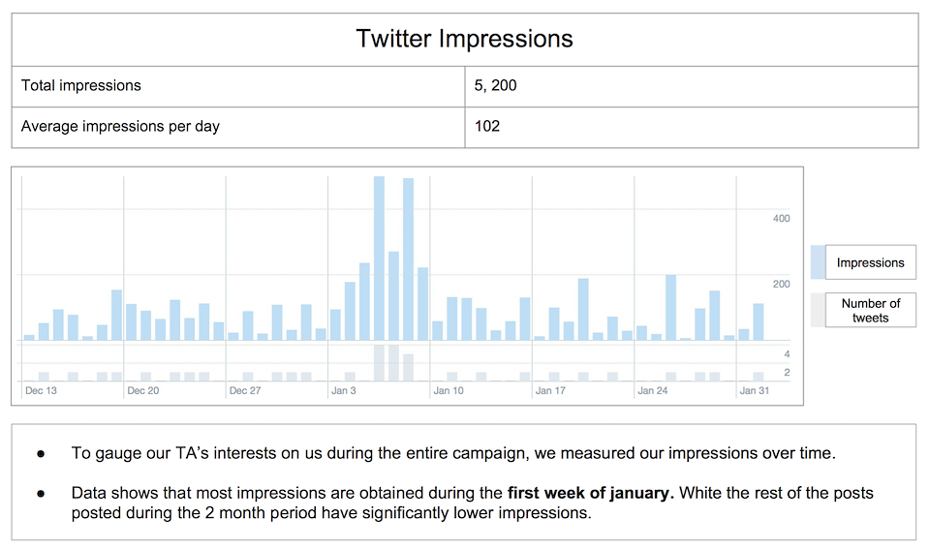Click the Dec 13 date label
Image resolution: width=930 pixels, height=549 pixels.
click(41, 391)
